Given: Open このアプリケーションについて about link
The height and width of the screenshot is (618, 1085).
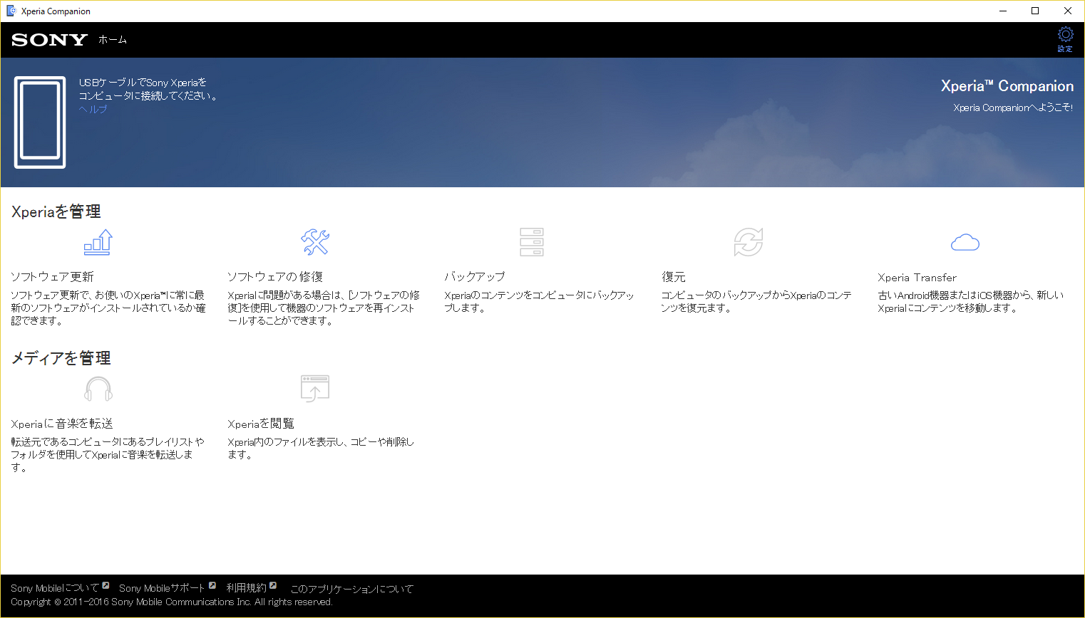Looking at the screenshot, I should [351, 589].
